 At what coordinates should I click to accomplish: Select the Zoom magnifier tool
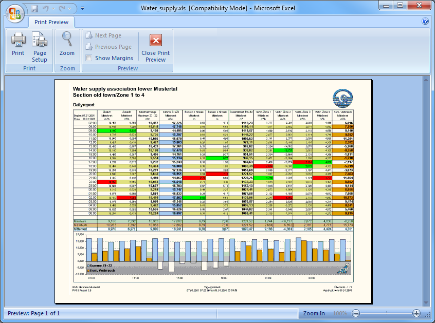(x=67, y=44)
